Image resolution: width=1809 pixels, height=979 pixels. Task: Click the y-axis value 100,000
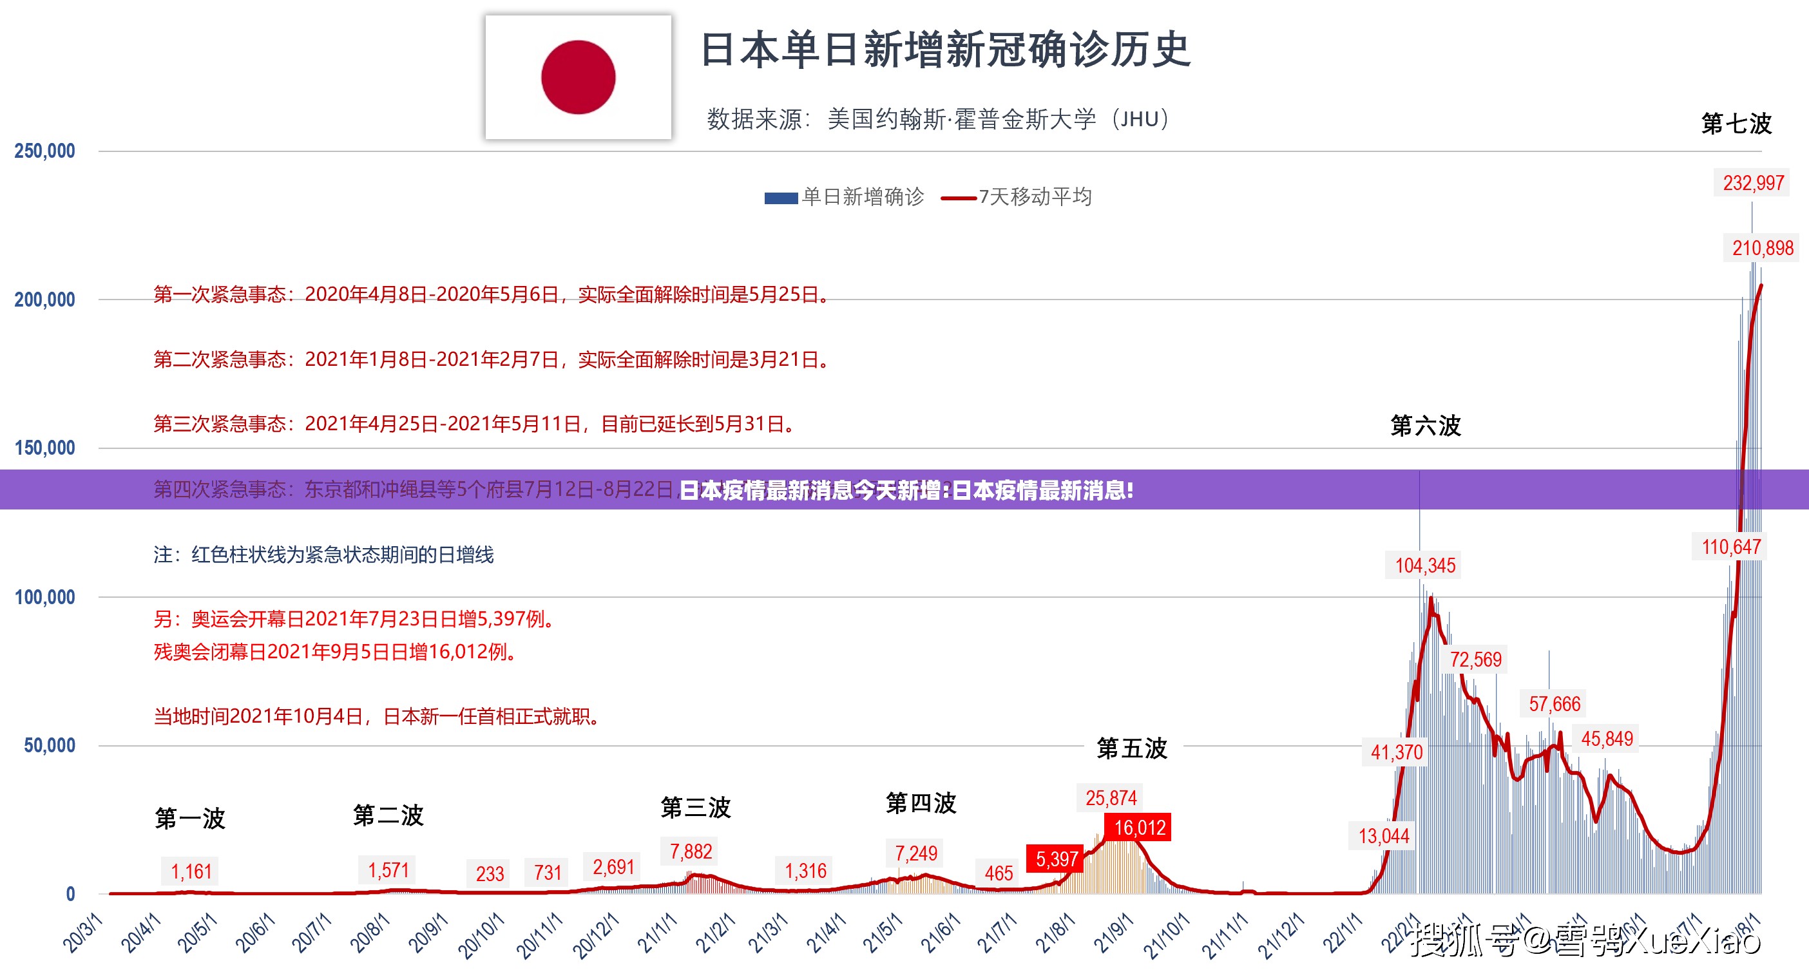pos(44,598)
